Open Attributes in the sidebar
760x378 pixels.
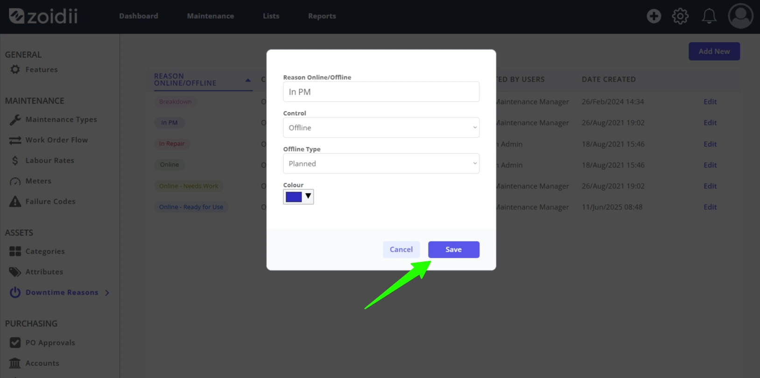[44, 272]
